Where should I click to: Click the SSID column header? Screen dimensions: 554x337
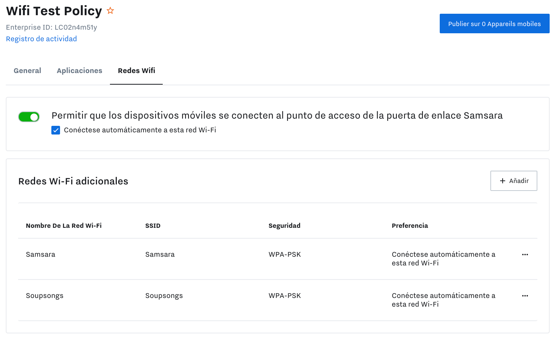pos(153,225)
